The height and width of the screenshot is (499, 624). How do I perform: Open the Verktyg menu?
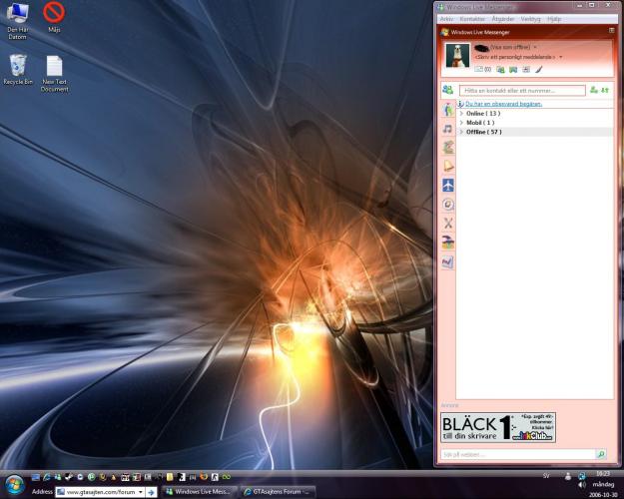click(530, 19)
